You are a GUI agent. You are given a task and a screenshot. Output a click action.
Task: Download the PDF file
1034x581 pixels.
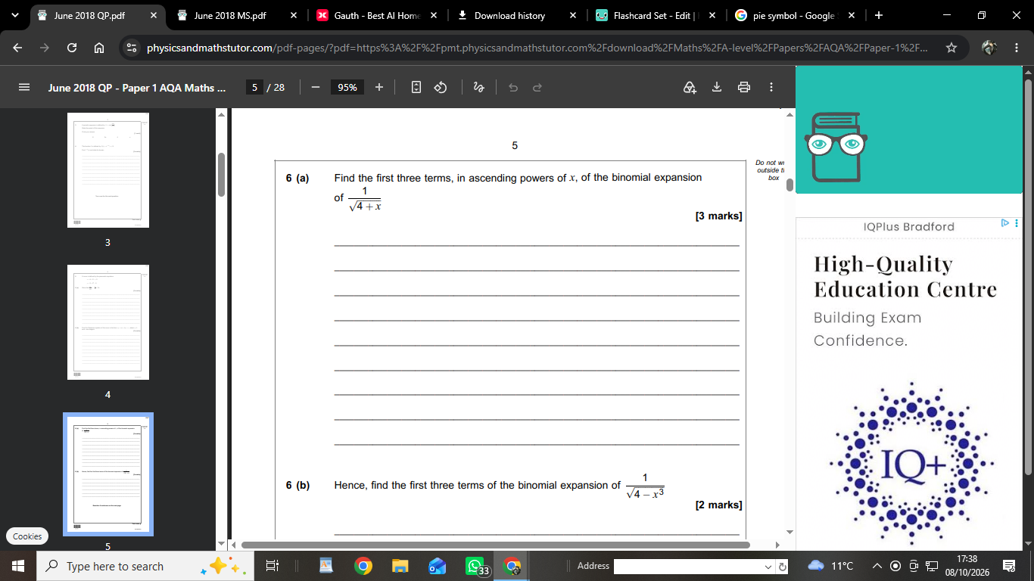click(717, 88)
